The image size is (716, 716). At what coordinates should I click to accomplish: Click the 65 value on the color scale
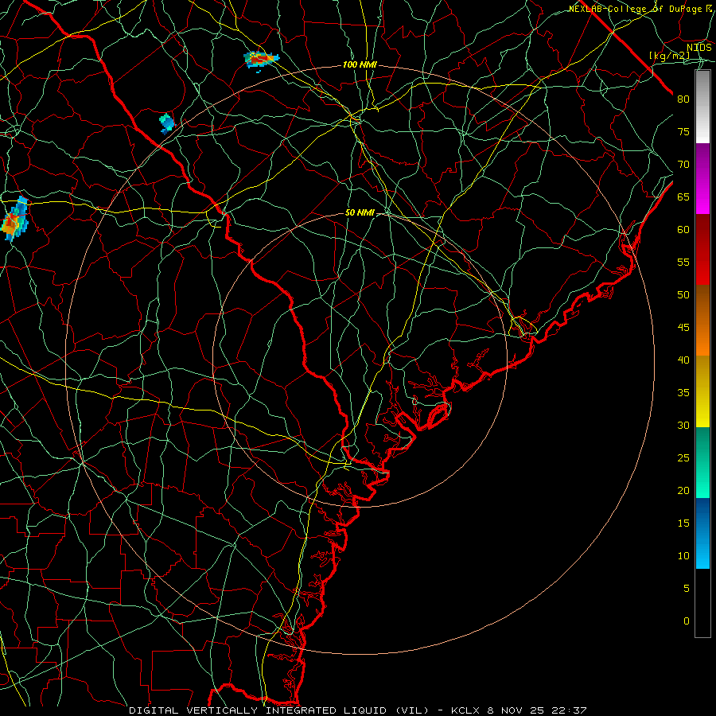tap(683, 197)
